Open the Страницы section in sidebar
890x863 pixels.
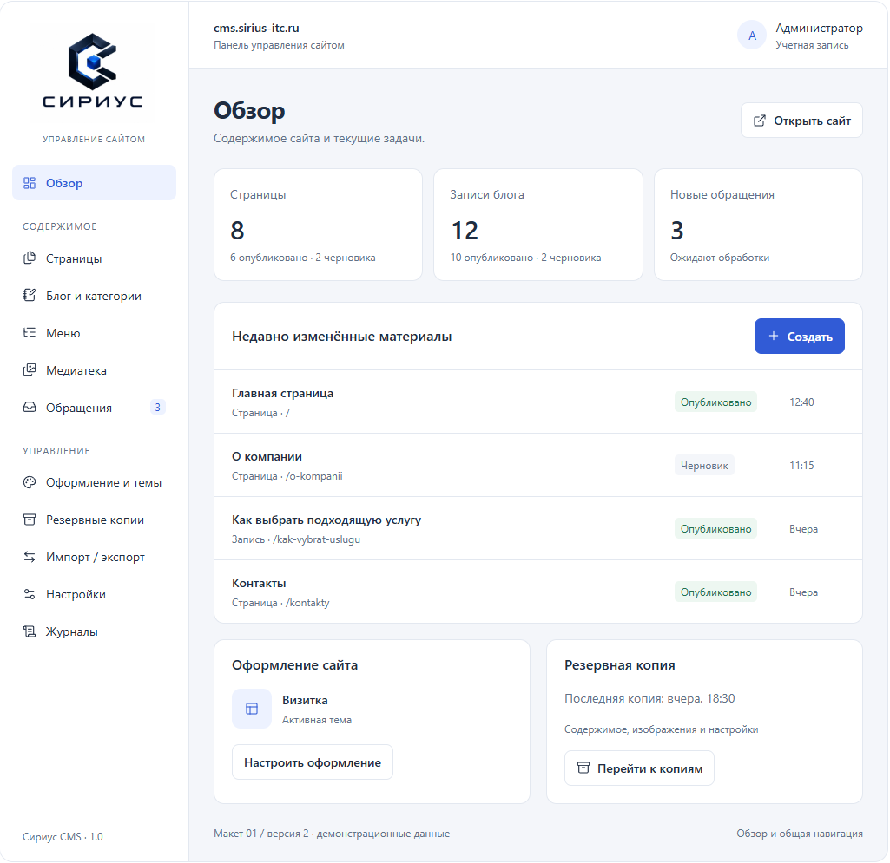(95, 258)
